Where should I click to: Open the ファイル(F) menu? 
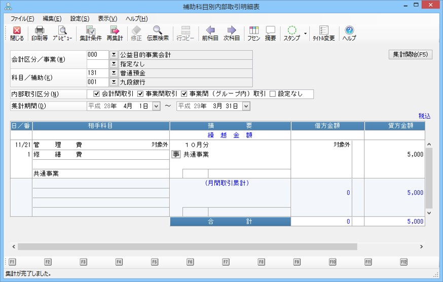point(22,19)
